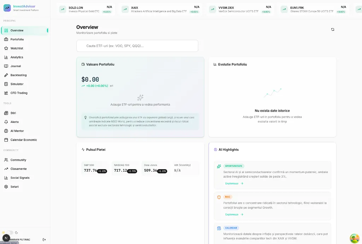Focus the Cauta ETF-uri search field
This screenshot has height=244, width=362.
[x=137, y=46]
